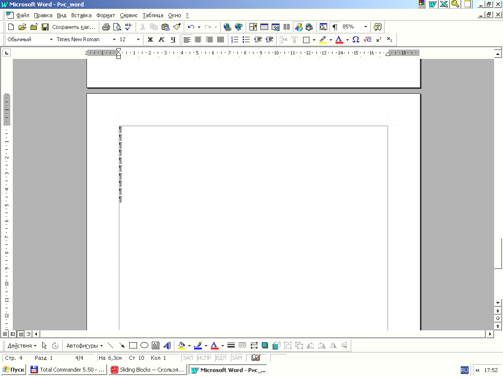Screen dimensions: 503x377
Task: Open the Office Assistant help icon
Action: (378, 27)
